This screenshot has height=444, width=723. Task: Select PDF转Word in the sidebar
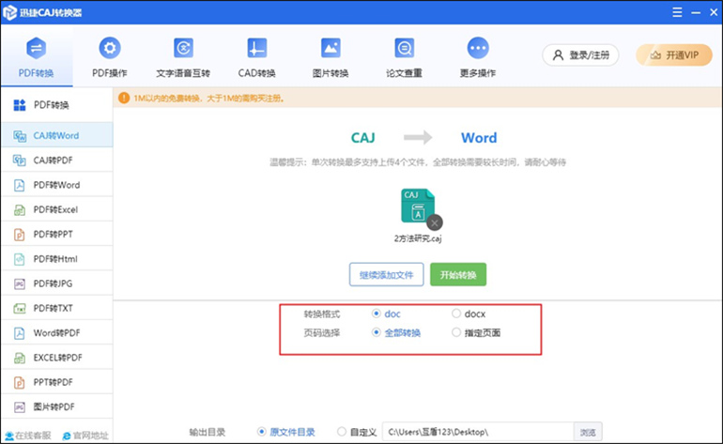[56, 185]
